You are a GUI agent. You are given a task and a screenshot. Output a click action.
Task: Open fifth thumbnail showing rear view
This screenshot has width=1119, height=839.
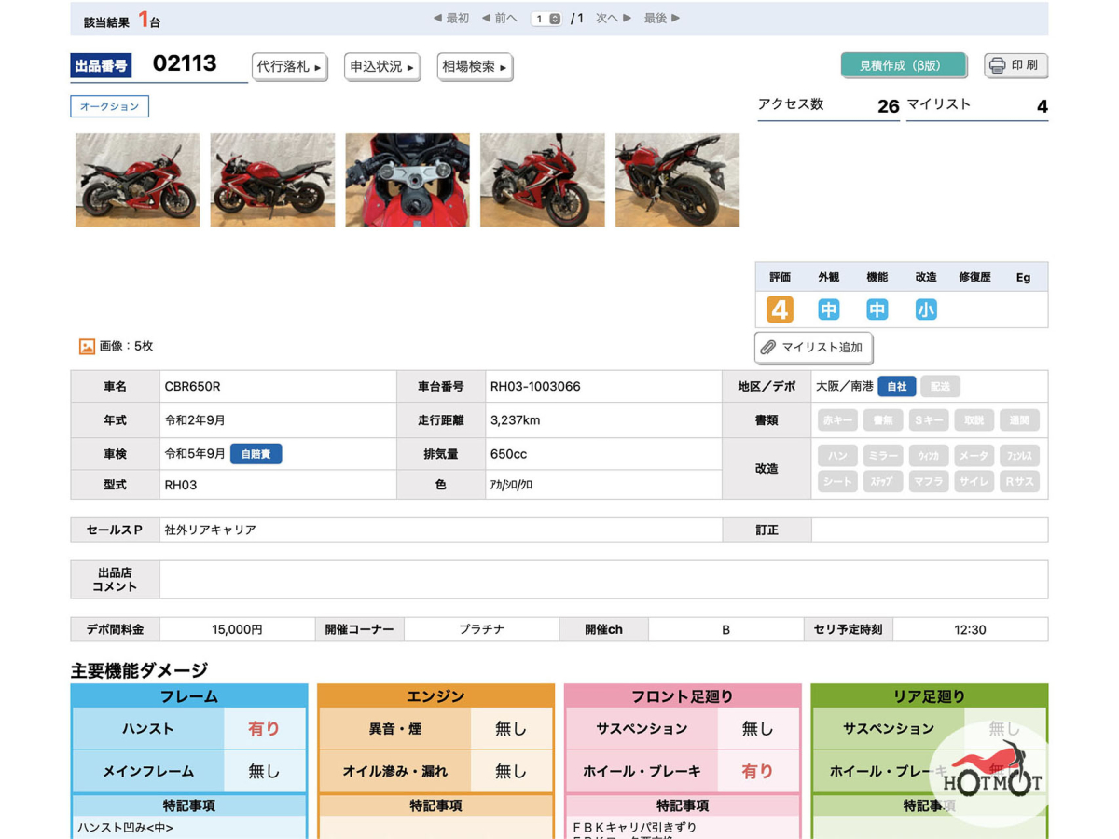(x=677, y=180)
